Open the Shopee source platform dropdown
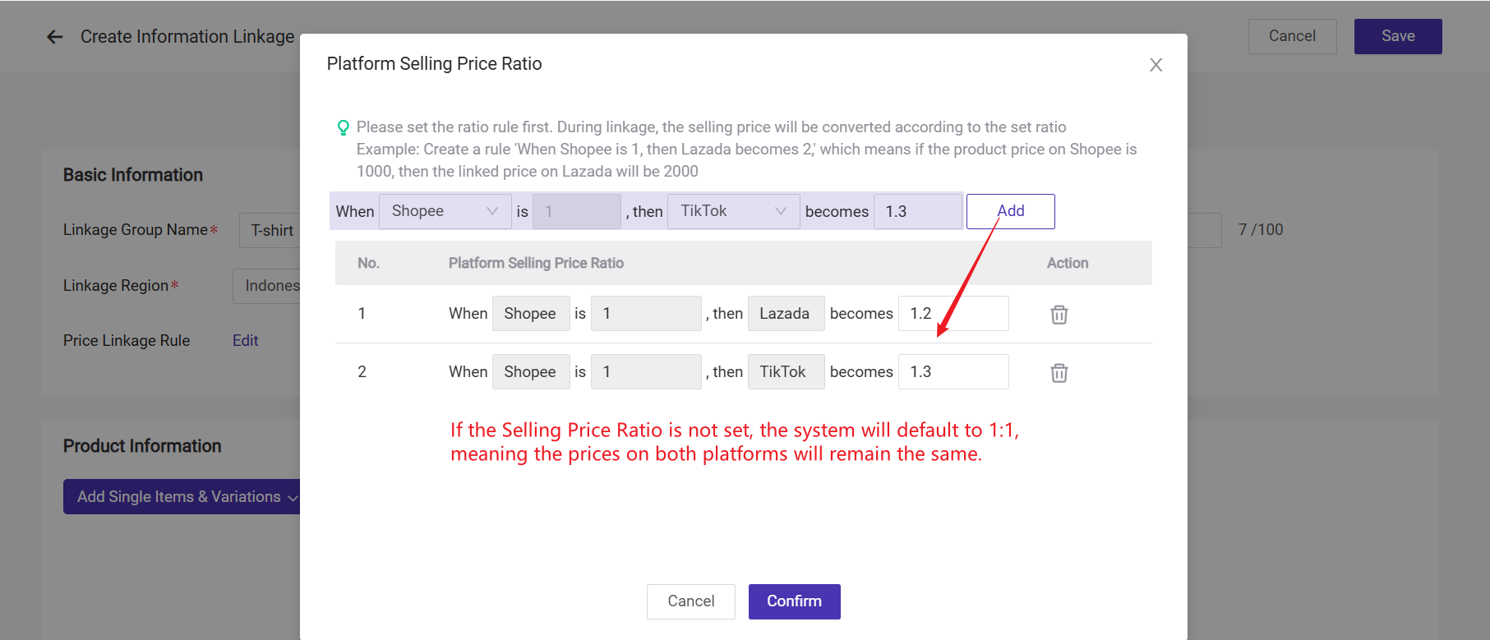Image resolution: width=1490 pixels, height=640 pixels. (445, 211)
